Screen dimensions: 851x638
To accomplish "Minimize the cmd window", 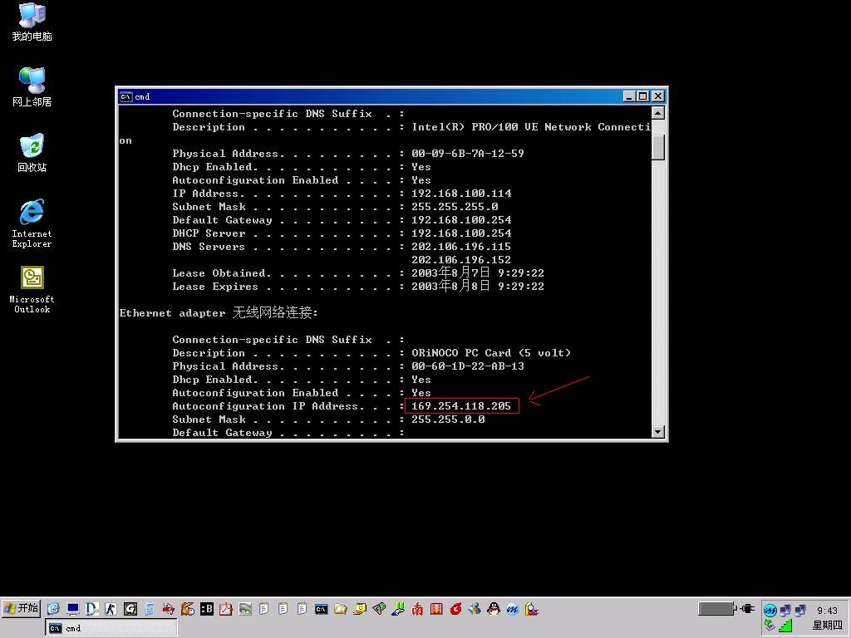I will (629, 96).
